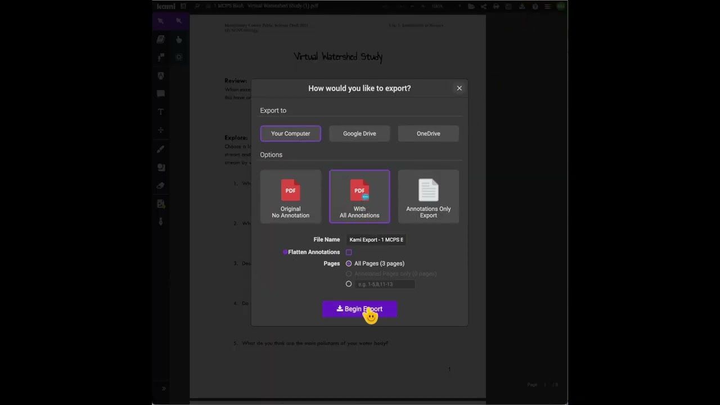Open the Markup highlighter tool
This screenshot has height=405, width=720.
click(161, 75)
